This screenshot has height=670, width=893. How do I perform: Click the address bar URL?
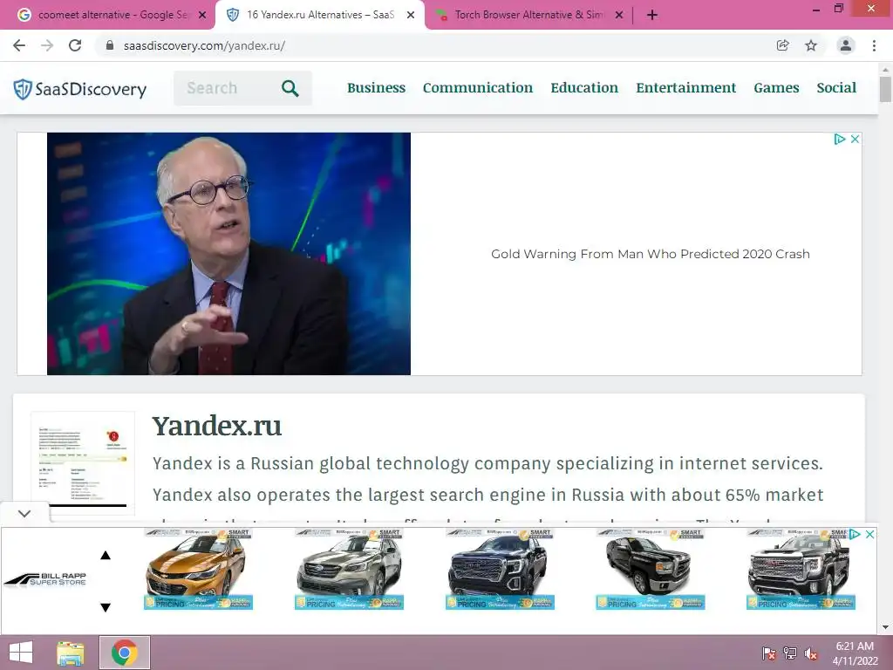pyautogui.click(x=204, y=45)
